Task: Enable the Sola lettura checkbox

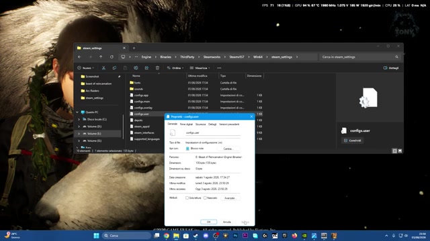Action: pos(187,198)
